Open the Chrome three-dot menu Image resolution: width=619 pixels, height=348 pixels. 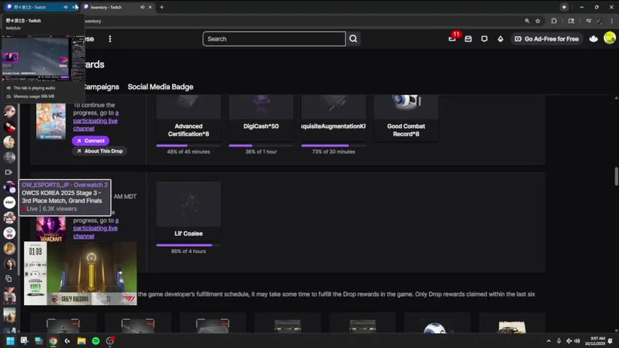[x=612, y=21]
